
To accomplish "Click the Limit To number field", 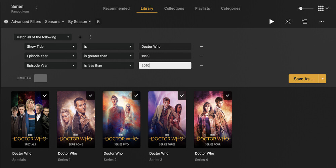I will click(x=41, y=78).
